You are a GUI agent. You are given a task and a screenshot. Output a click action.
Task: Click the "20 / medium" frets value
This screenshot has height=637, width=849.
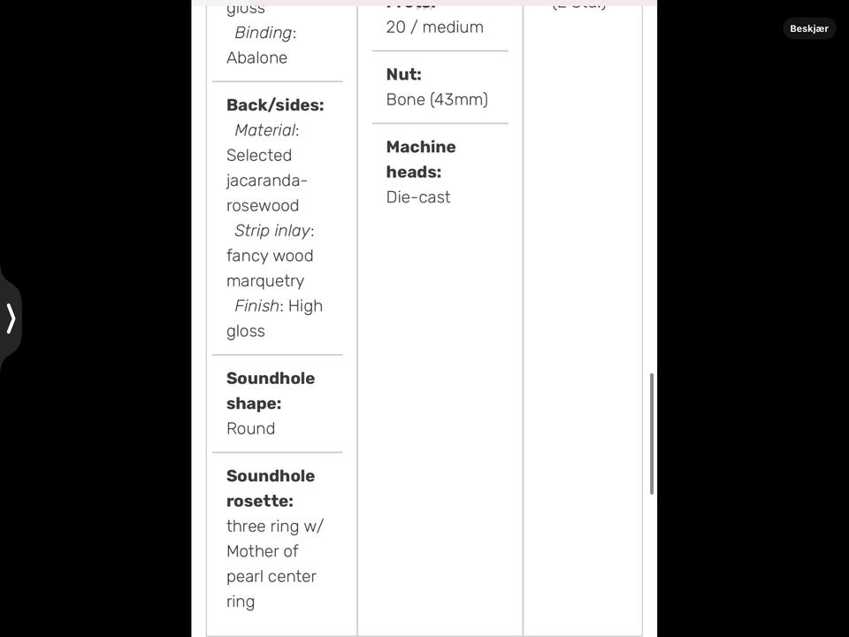click(434, 27)
